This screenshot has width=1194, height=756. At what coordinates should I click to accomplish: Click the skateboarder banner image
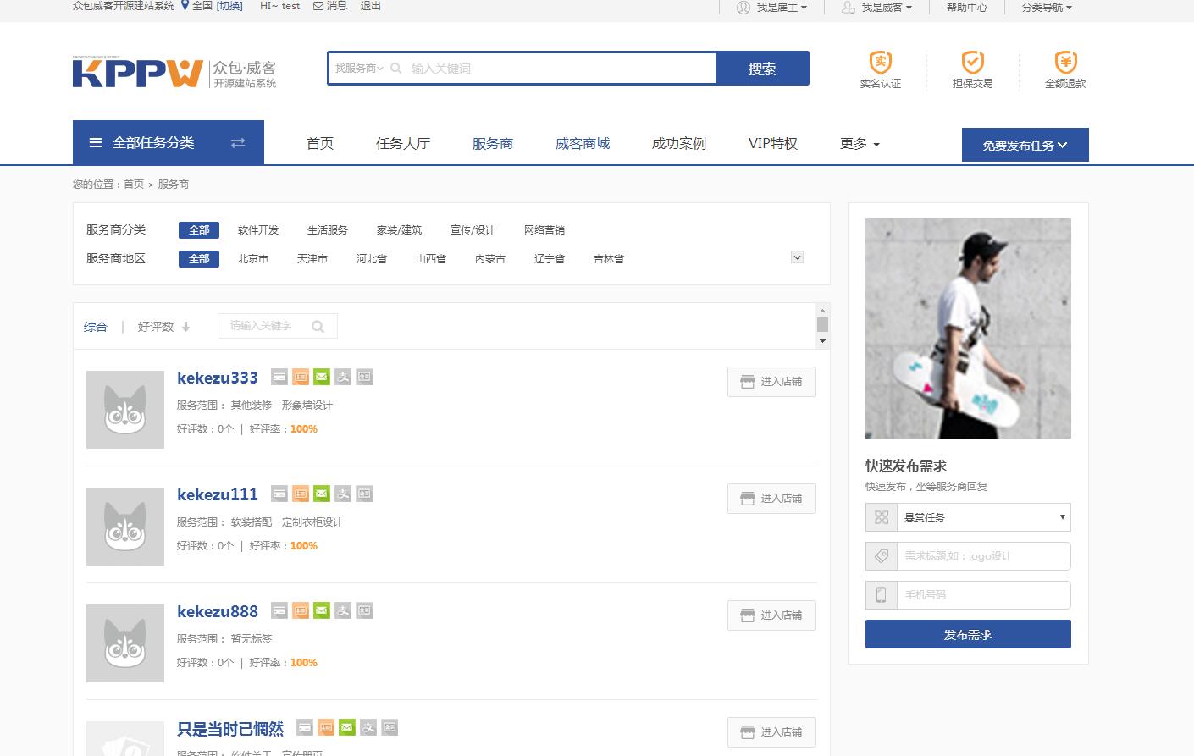(968, 328)
